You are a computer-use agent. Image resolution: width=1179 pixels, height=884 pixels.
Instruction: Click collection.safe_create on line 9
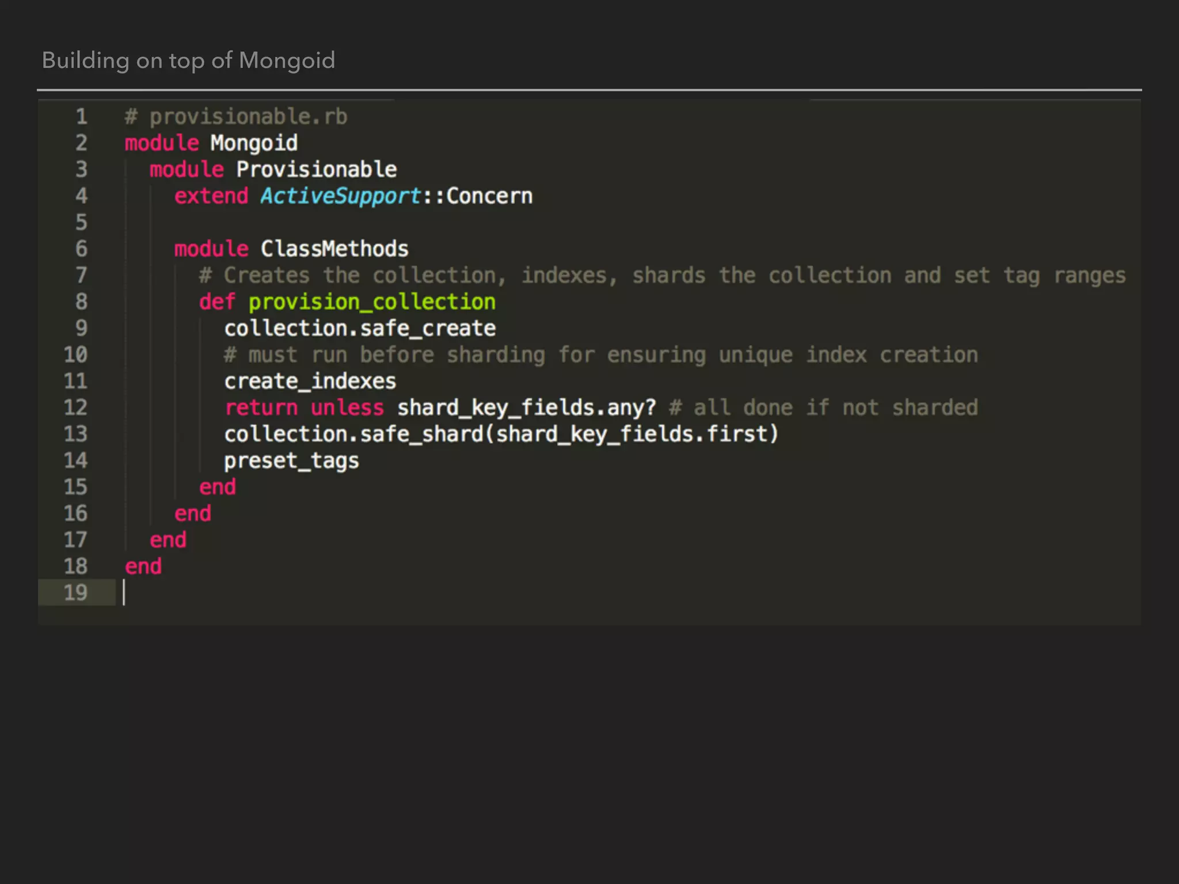click(x=360, y=328)
